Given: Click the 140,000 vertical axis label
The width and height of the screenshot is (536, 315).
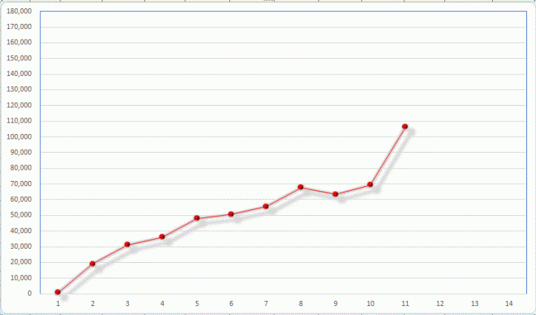Looking at the screenshot, I should (19, 74).
